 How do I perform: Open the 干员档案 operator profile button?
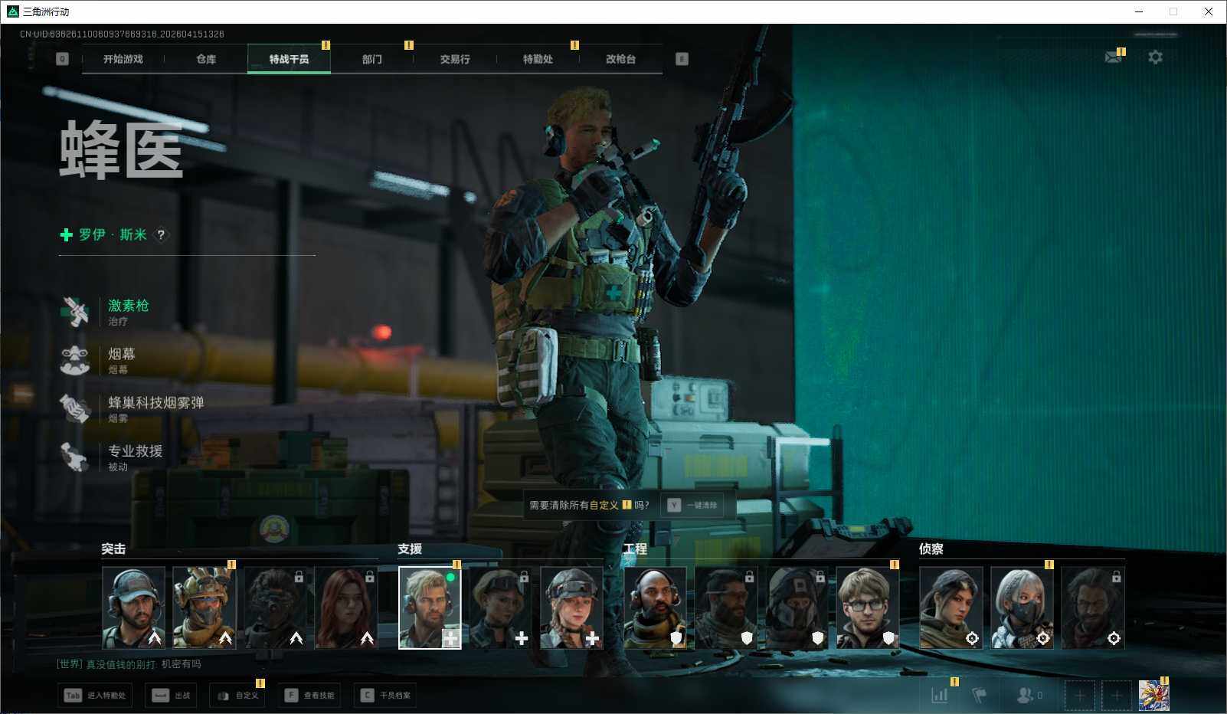(x=385, y=695)
